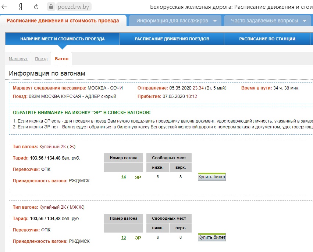The height and width of the screenshot is (252, 313).
Task: Switch to 'Расписание движения поездов' section
Action: [x=172, y=39]
